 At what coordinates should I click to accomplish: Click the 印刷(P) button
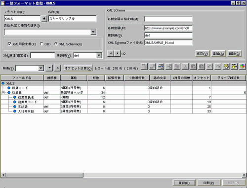(209, 183)
